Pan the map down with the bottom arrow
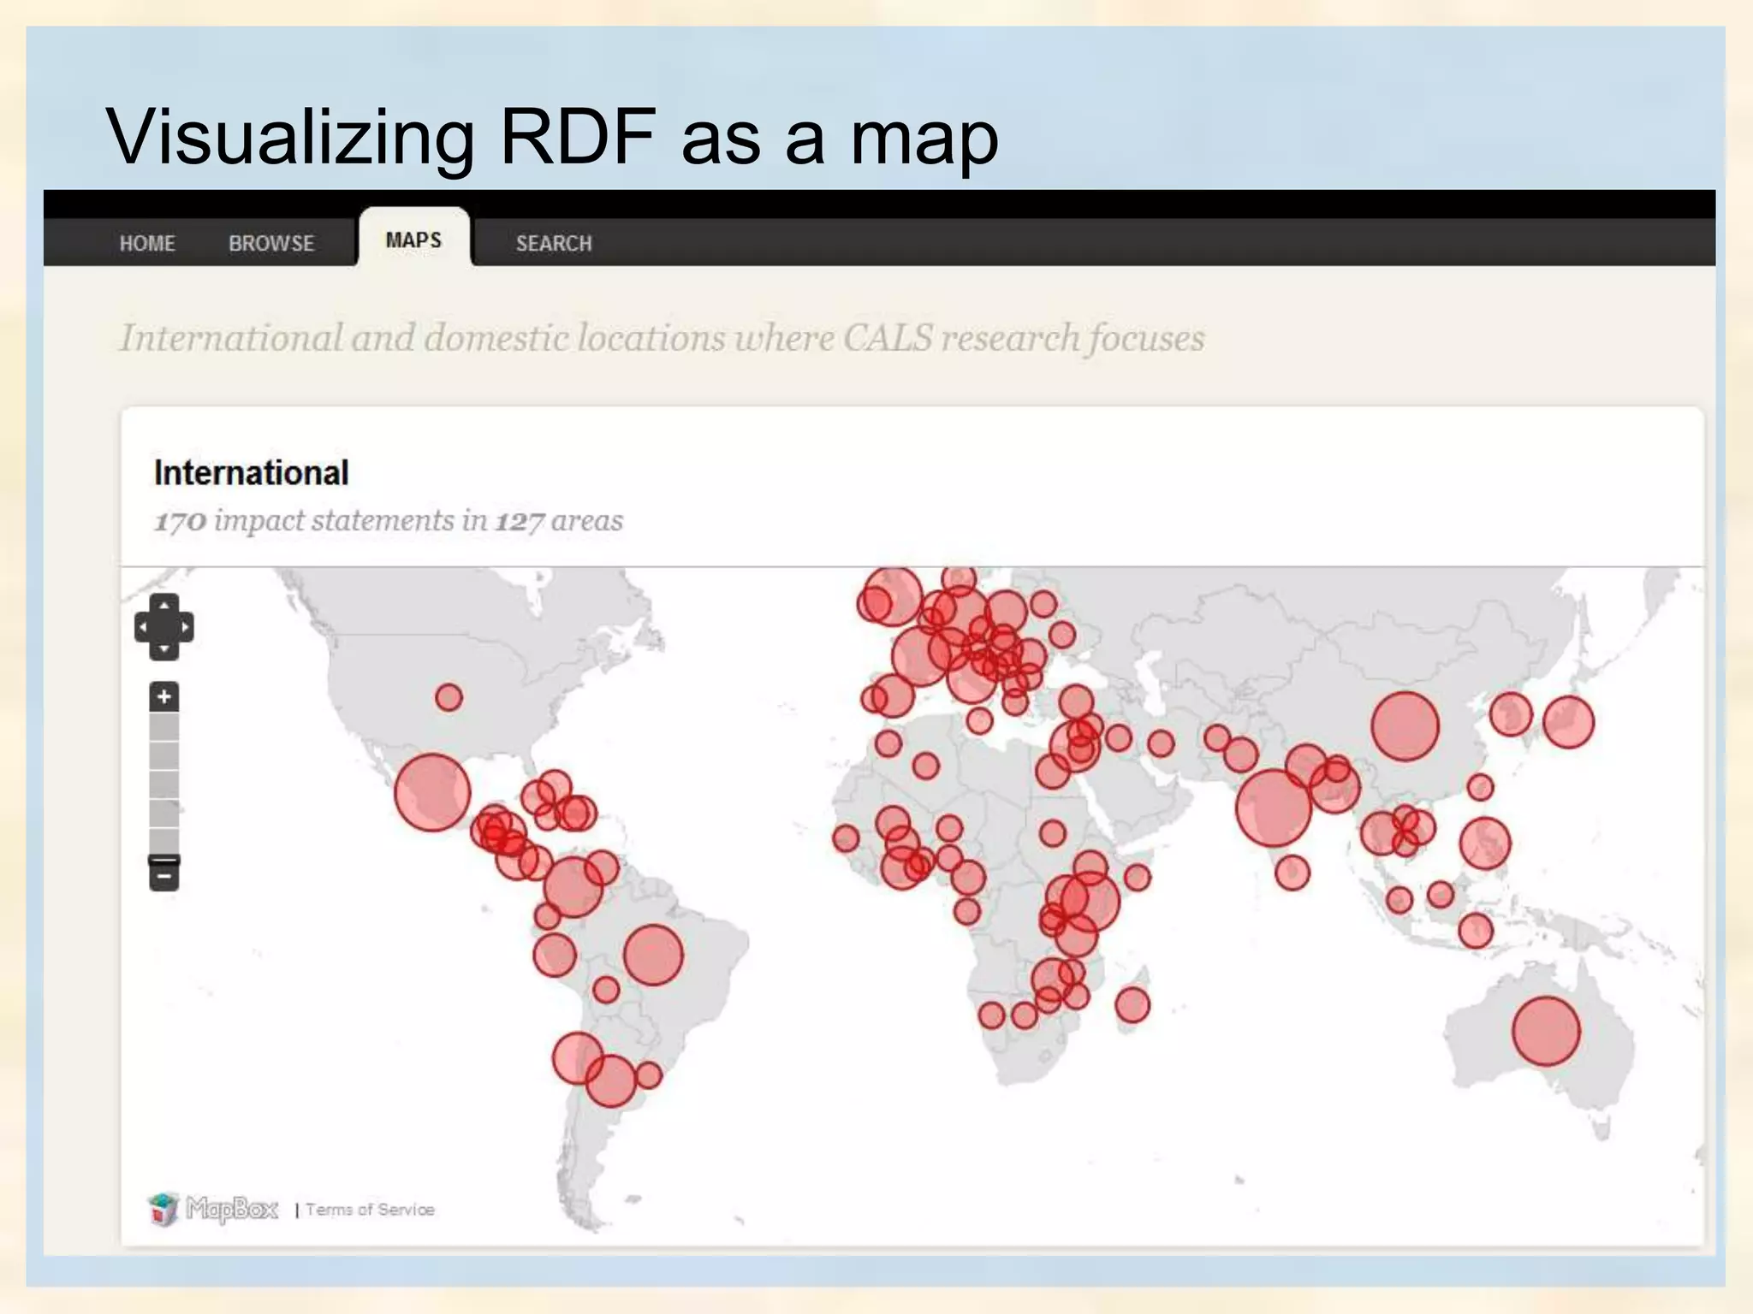Viewport: 1753px width, 1314px height. point(164,650)
